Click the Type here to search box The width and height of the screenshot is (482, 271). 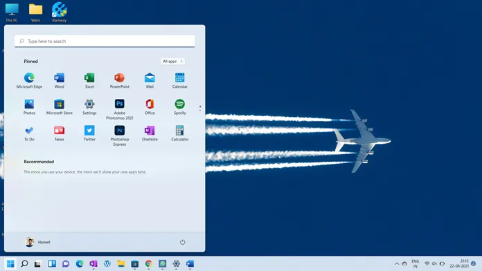click(105, 41)
